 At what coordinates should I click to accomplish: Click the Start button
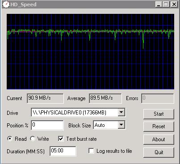pyautogui.click(x=159, y=114)
